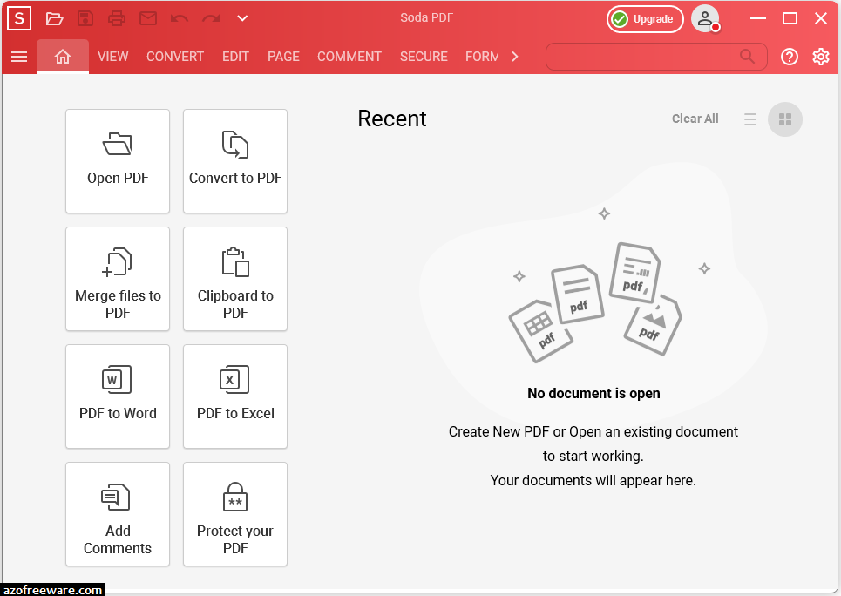
Task: Expand the quick access toolbar chevron
Action: point(241,18)
